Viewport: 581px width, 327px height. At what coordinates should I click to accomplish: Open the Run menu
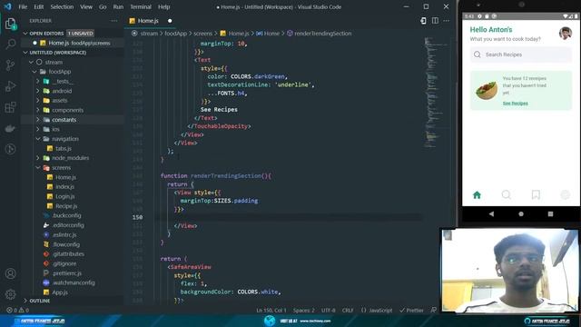(x=118, y=6)
